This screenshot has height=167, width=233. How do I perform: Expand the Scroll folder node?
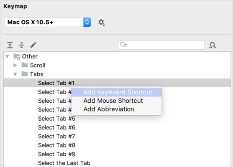tap(15, 65)
